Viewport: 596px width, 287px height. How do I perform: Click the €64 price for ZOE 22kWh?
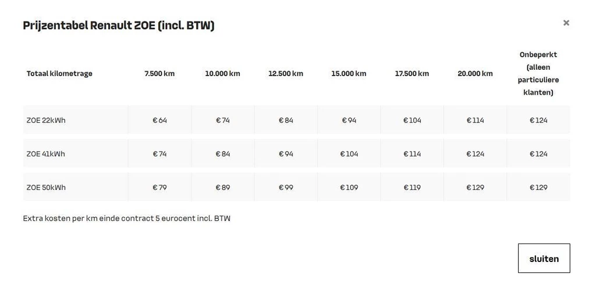click(x=159, y=120)
